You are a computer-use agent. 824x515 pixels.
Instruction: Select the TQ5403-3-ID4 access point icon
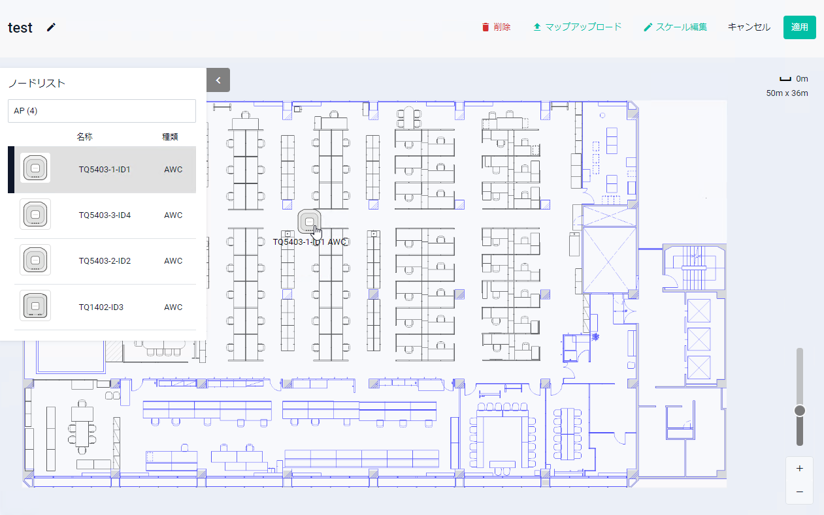tap(35, 215)
